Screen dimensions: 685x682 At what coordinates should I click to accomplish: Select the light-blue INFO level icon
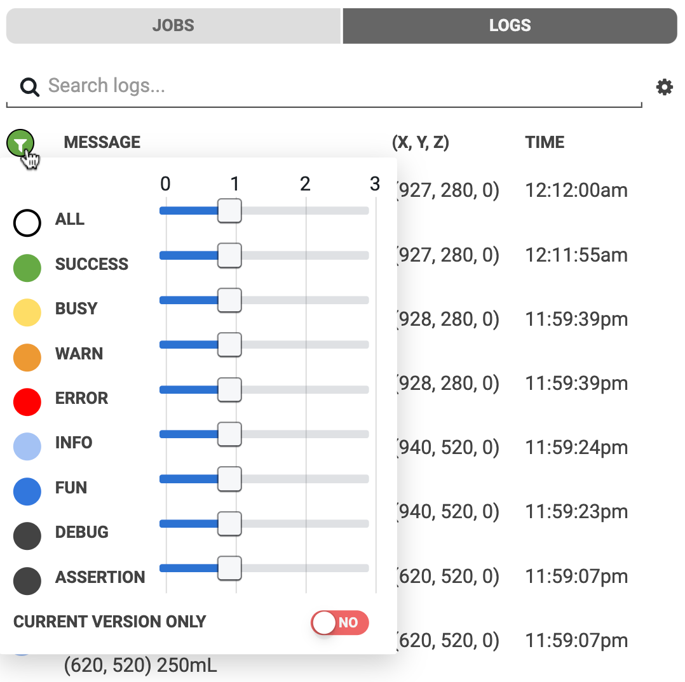coord(27,446)
